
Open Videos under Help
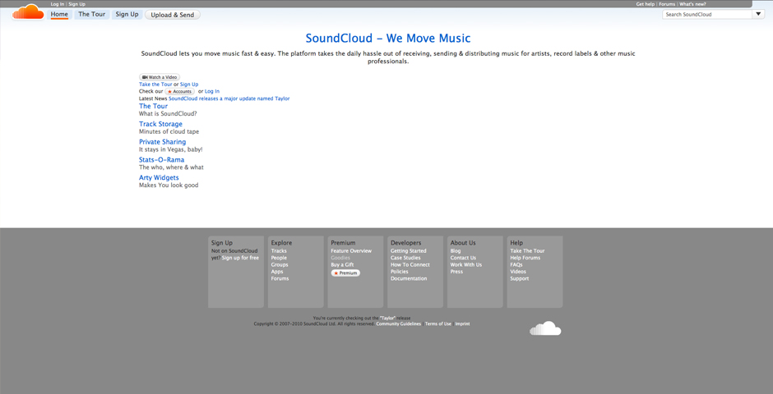pyautogui.click(x=518, y=272)
